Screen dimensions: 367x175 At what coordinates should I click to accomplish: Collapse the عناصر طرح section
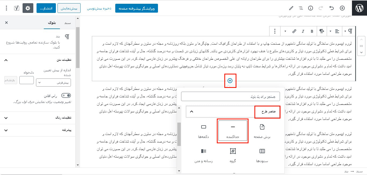233,112
